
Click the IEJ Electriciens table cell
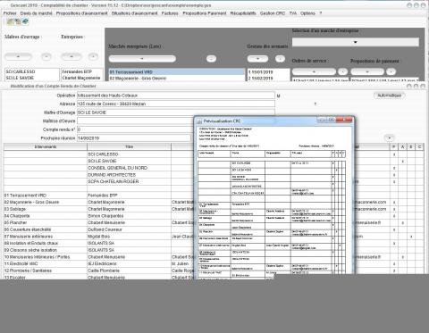[x=129, y=263]
